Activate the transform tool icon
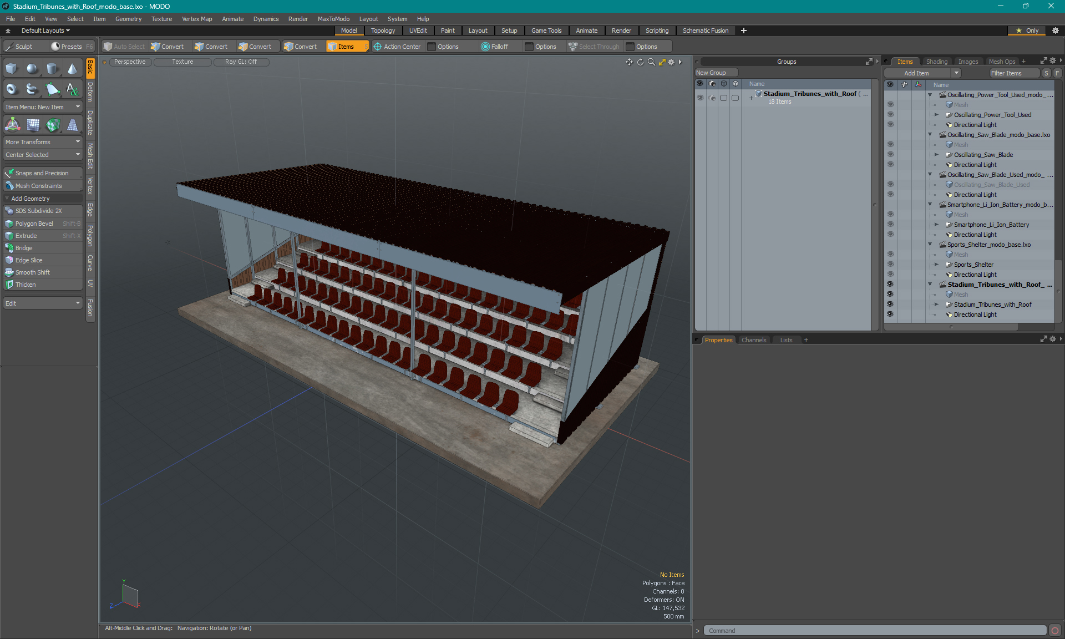This screenshot has height=639, width=1065. pos(12,125)
